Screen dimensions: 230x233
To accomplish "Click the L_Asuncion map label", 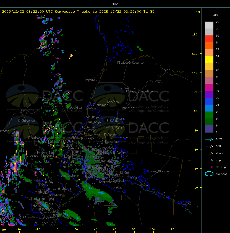I will pos(126,108).
